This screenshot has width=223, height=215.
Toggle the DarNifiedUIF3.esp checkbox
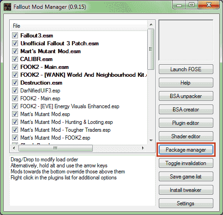click(x=15, y=91)
